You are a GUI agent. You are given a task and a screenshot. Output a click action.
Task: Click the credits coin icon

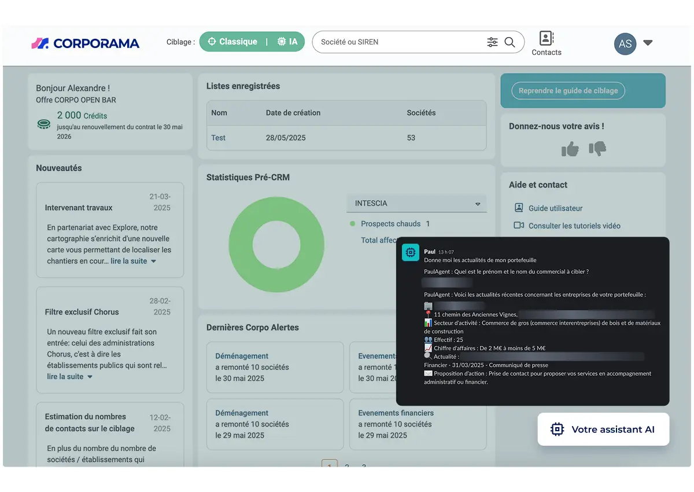point(43,124)
